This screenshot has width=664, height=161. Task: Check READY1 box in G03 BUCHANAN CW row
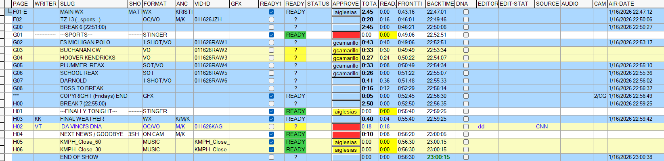tap(271, 50)
